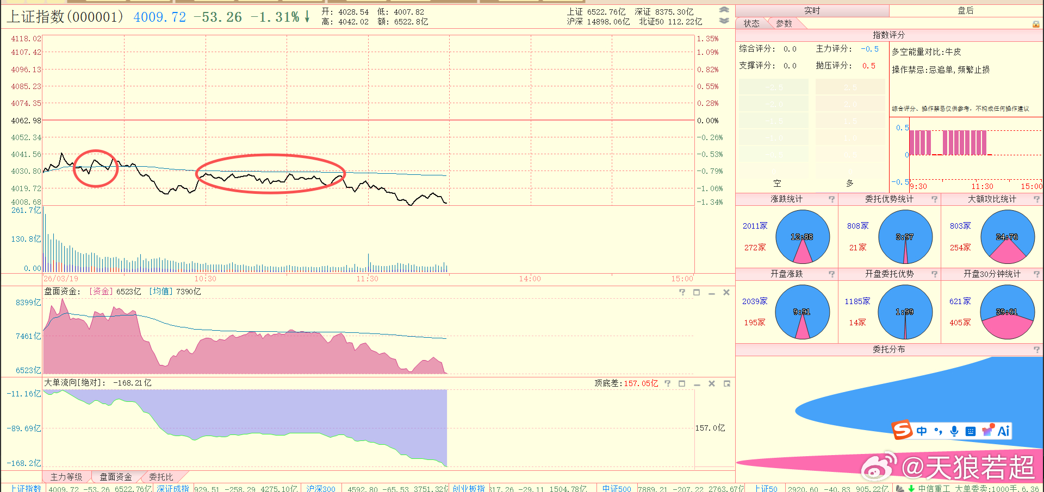The width and height of the screenshot is (1044, 492).
Task: Click the double up chevron beside market totals
Action: tap(724, 10)
